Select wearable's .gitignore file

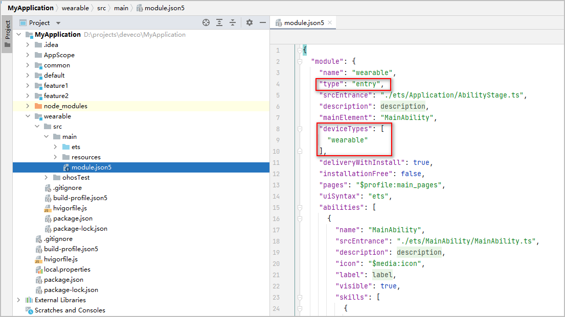pos(67,188)
